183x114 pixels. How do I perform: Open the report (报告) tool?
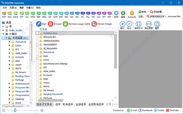tap(123, 15)
